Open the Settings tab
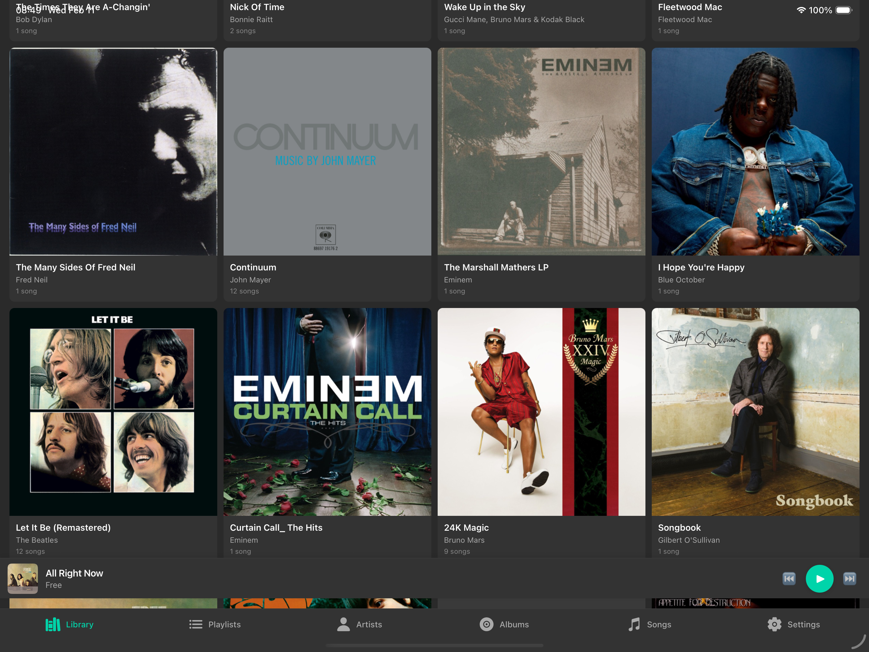Viewport: 869px width, 652px height. tap(794, 625)
